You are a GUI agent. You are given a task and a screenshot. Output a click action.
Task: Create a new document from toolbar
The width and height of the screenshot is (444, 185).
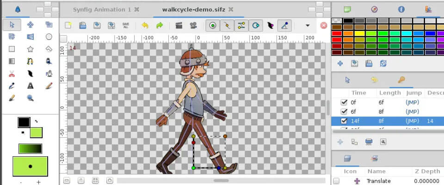(68, 25)
